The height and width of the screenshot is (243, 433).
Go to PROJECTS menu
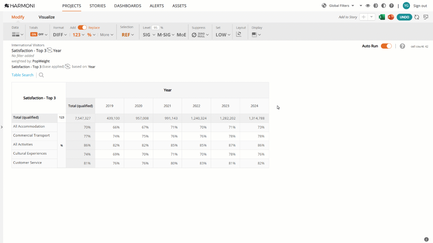pos(72,6)
